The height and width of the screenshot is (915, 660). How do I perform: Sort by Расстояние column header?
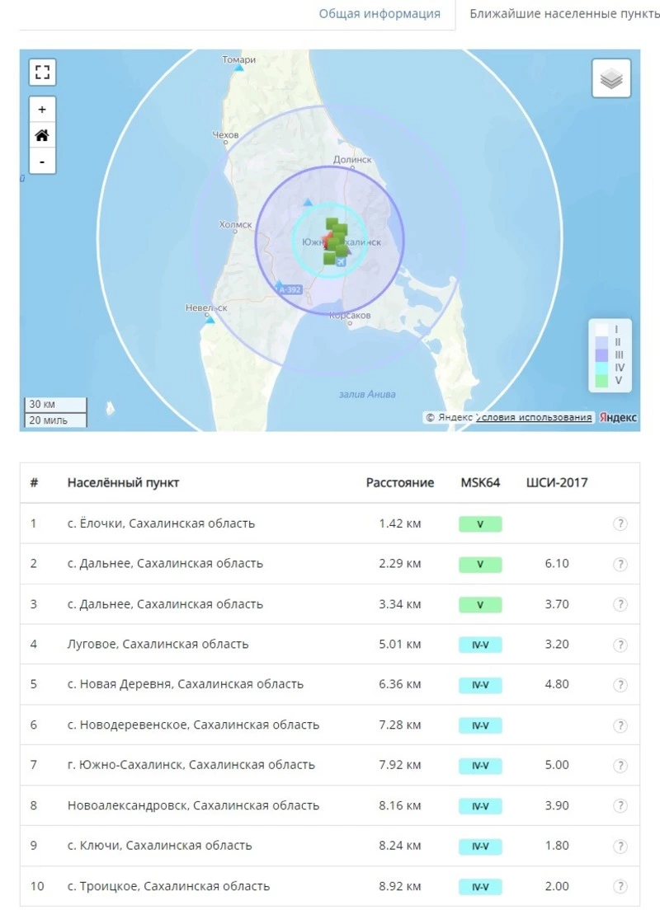pyautogui.click(x=399, y=483)
